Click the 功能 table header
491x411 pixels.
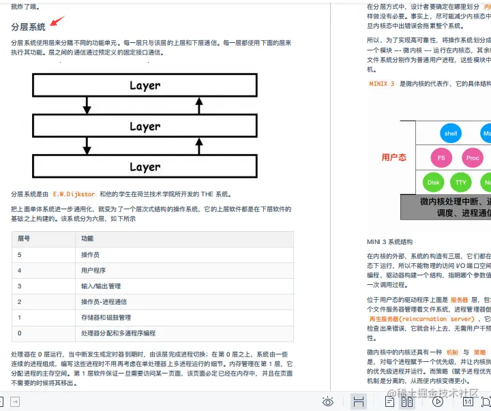coord(87,239)
